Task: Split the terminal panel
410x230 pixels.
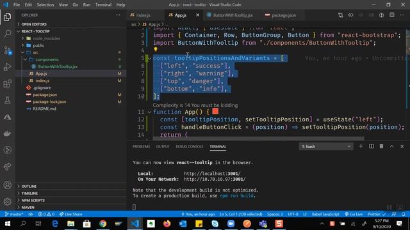Action: pyautogui.click(x=372, y=146)
